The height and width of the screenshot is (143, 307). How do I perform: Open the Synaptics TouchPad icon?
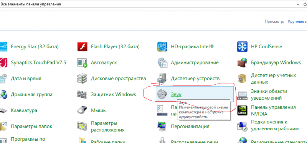coord(3,62)
